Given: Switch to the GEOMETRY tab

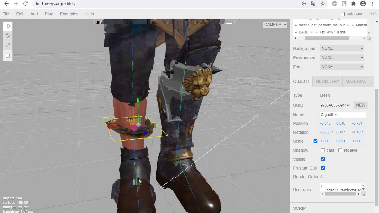Looking at the screenshot, I should [x=327, y=81].
